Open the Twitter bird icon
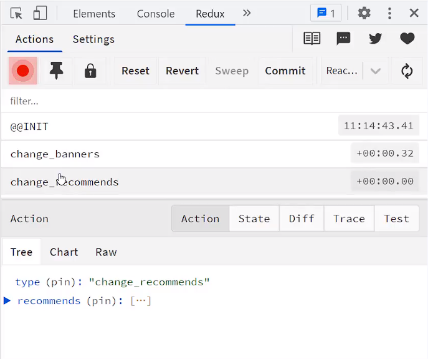This screenshot has width=428, height=359. point(375,39)
